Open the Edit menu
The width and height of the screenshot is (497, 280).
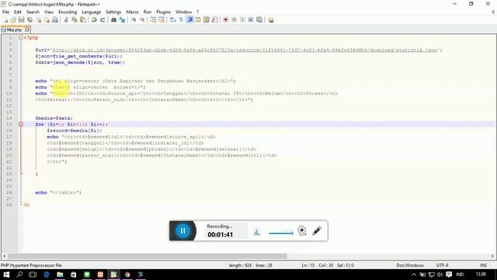coord(18,12)
